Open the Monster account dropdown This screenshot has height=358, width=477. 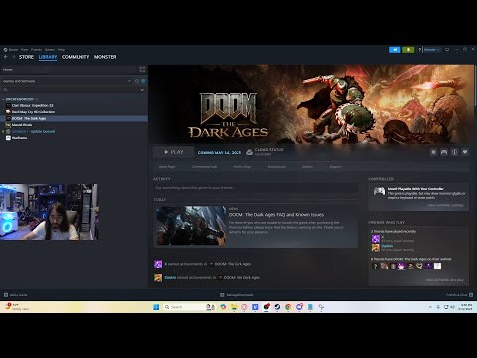pos(432,50)
